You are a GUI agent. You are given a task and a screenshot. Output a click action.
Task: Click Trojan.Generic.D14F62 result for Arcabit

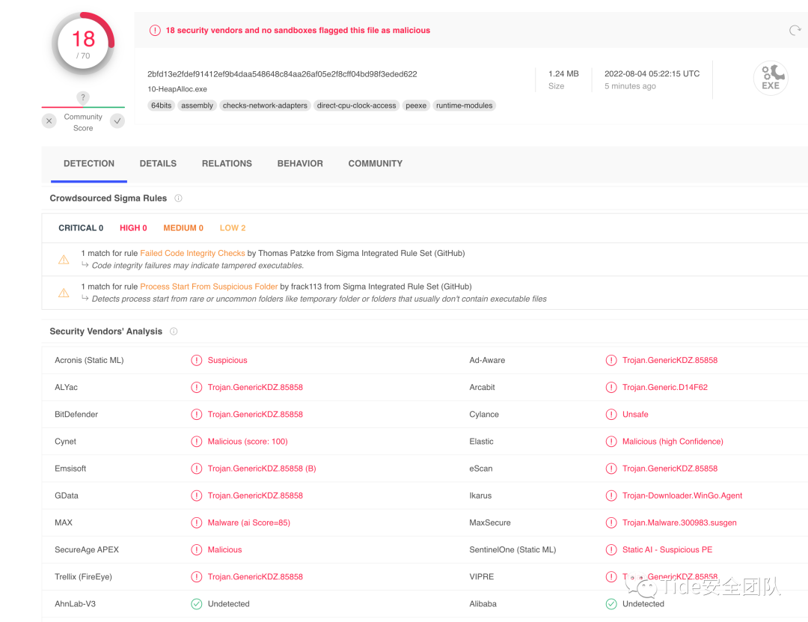(665, 387)
